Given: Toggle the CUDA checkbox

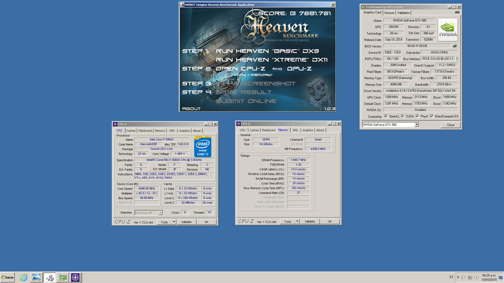Looking at the screenshot, I should pos(403,116).
